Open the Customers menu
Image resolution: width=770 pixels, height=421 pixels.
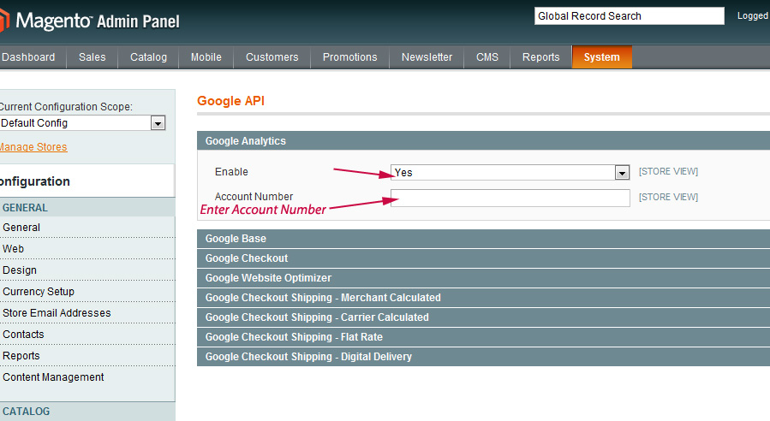[272, 57]
